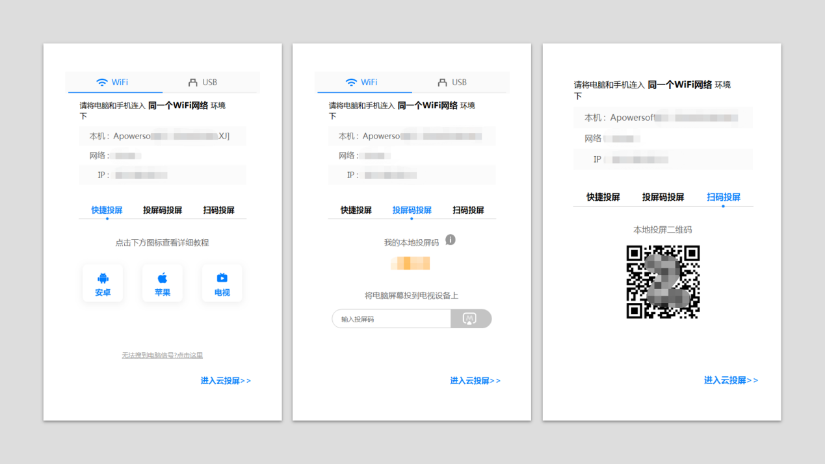
Task: Click 进入云投屏>> link in middle panel
Action: point(475,381)
